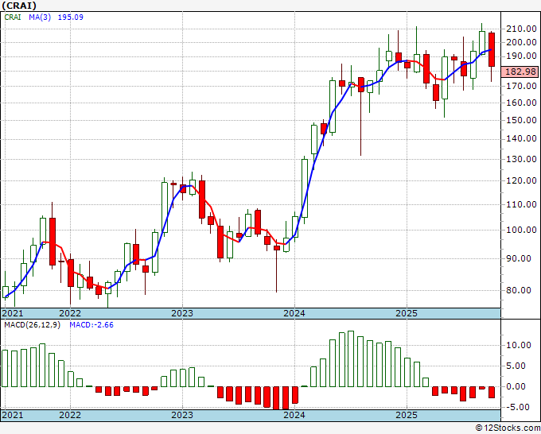Click the 110.00 price axis label

tap(521, 204)
